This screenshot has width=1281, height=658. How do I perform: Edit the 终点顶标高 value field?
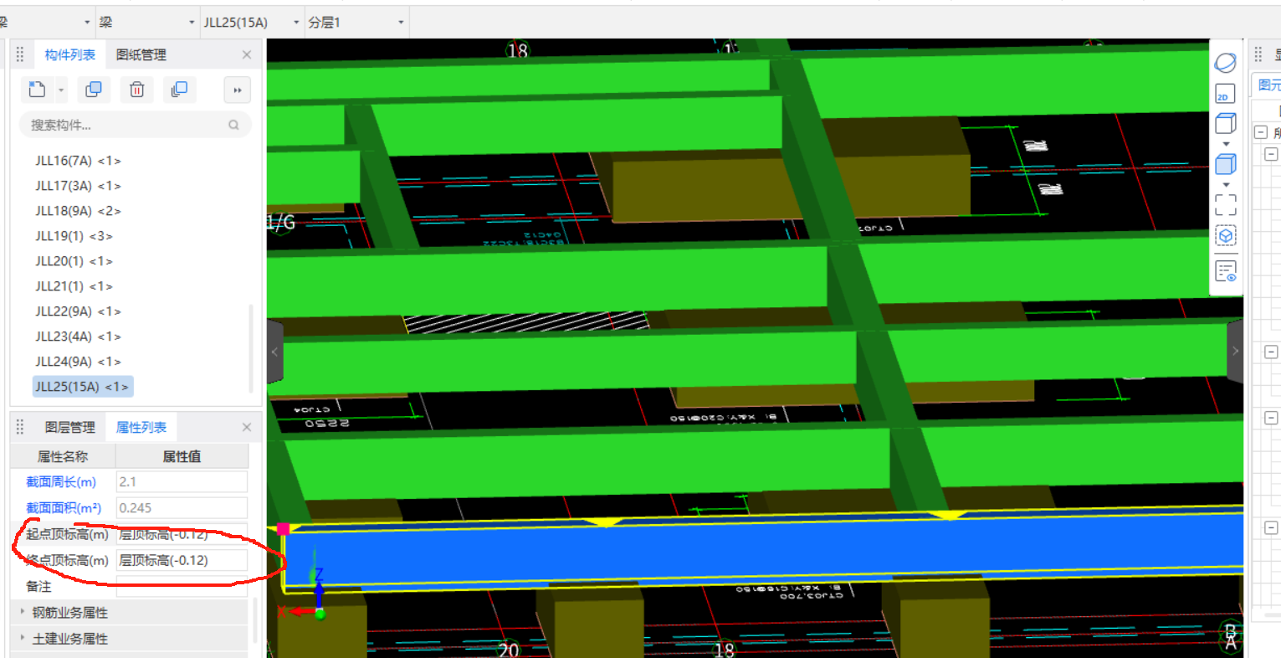coord(182,560)
